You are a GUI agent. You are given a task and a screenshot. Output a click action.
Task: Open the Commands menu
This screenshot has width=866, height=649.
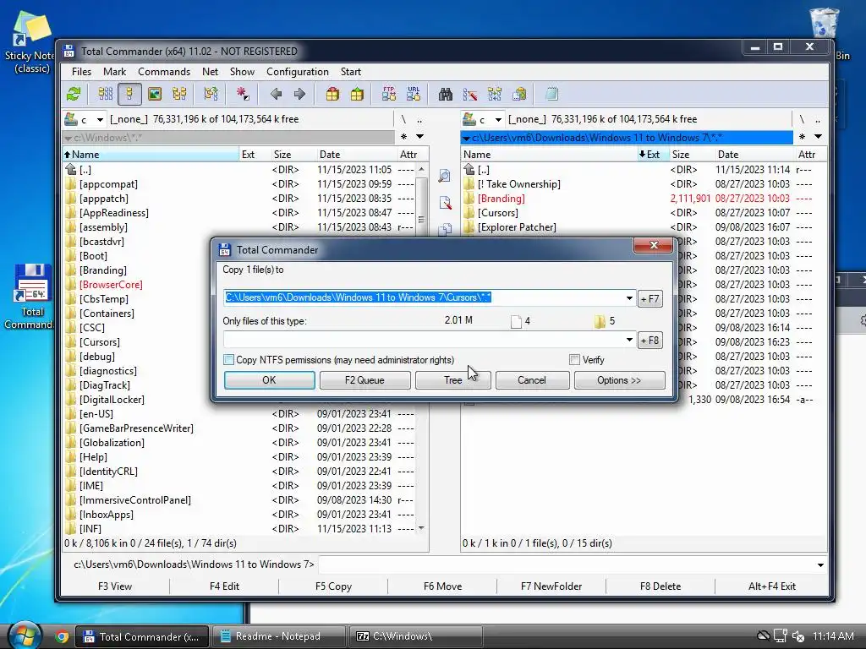(164, 72)
